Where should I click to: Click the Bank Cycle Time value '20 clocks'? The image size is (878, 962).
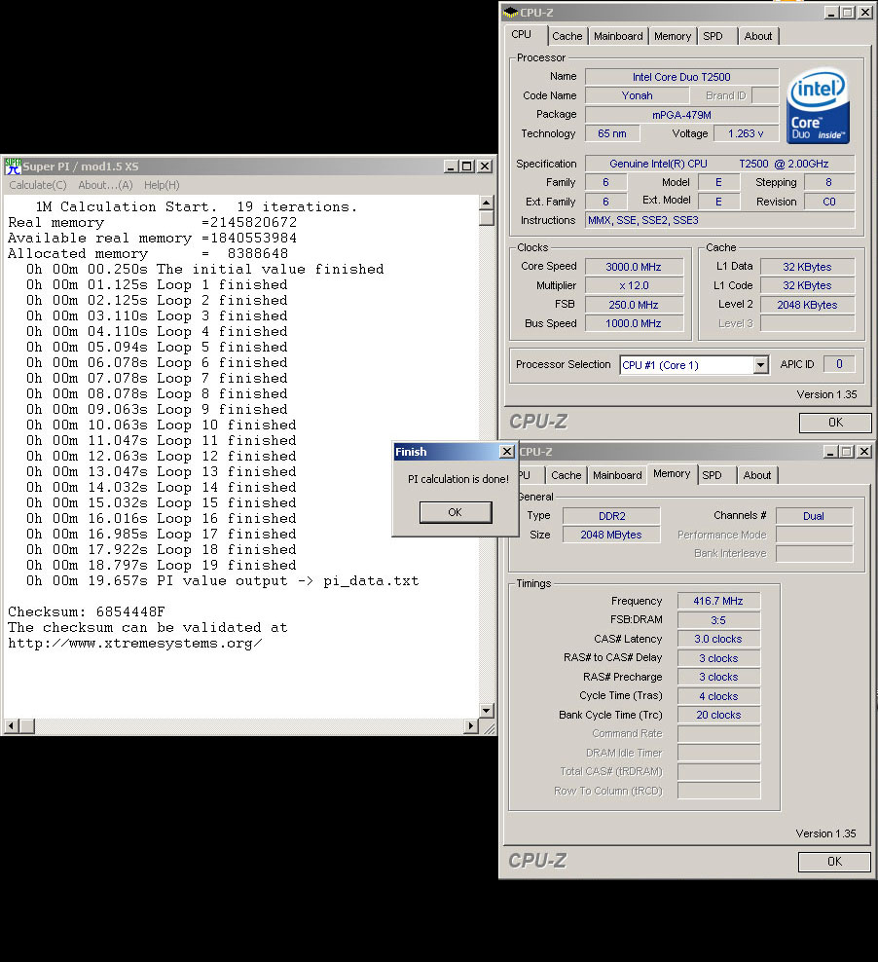[718, 715]
